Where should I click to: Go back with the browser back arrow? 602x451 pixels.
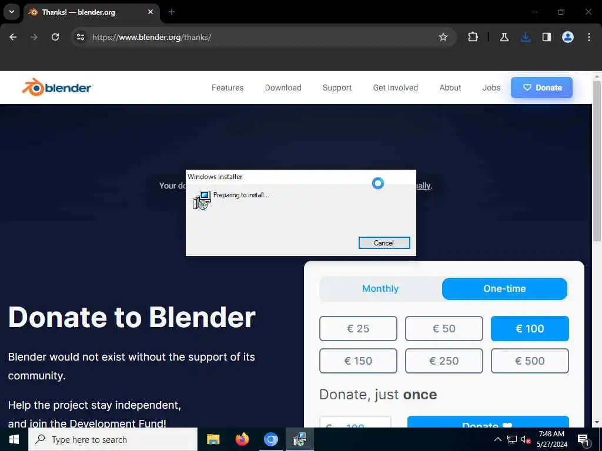pos(13,37)
